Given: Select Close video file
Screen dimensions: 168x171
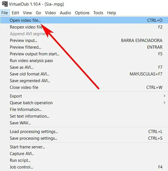Looking at the screenshot, I should [x=24, y=87].
